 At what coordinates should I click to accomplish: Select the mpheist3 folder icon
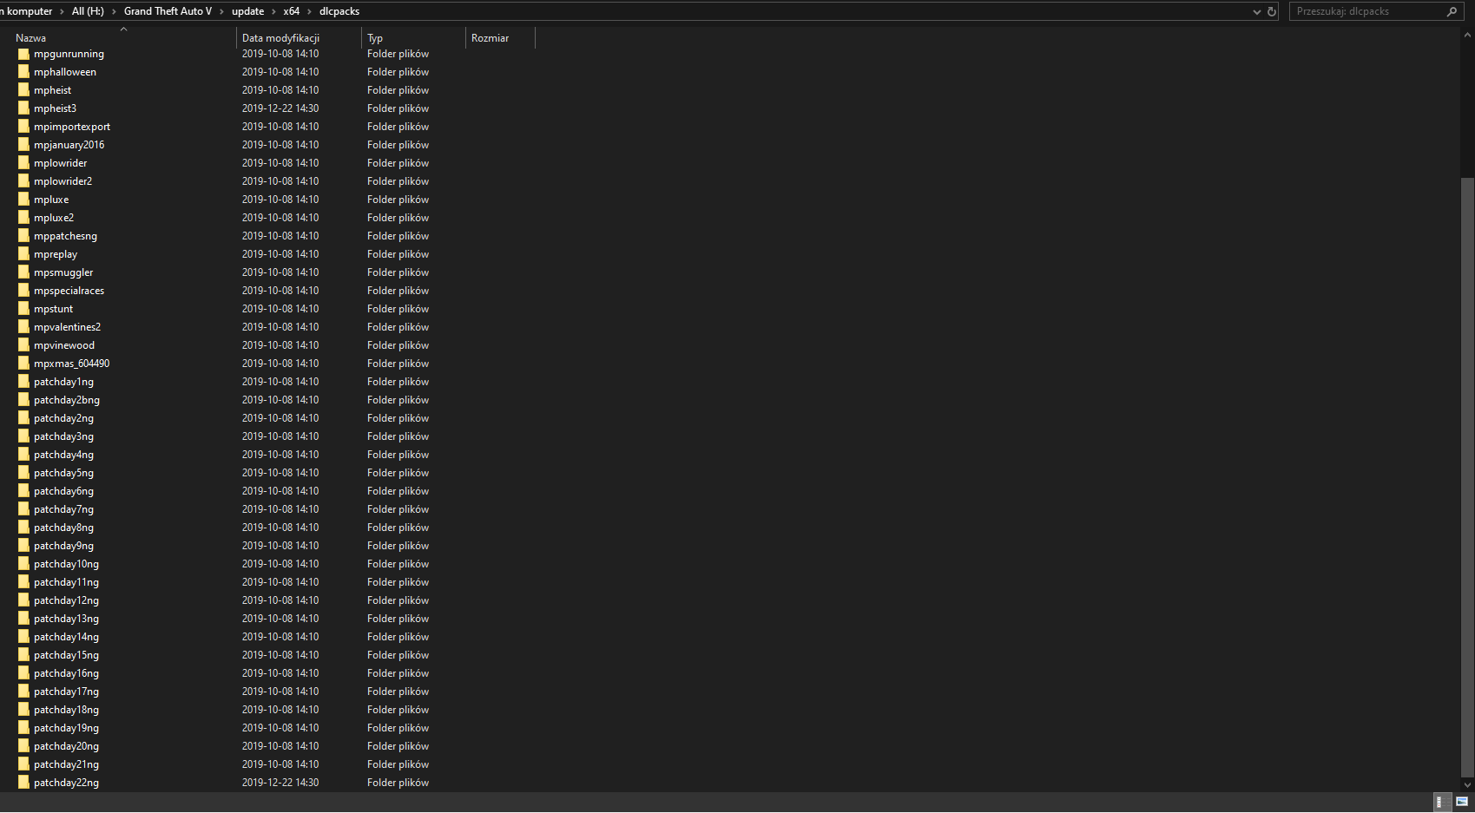tap(23, 108)
